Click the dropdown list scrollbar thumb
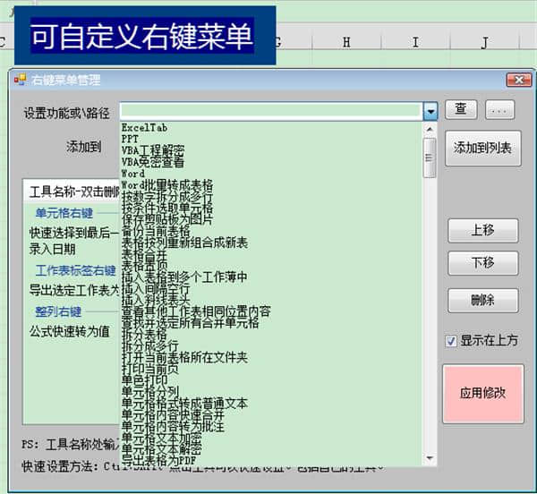 [430, 158]
